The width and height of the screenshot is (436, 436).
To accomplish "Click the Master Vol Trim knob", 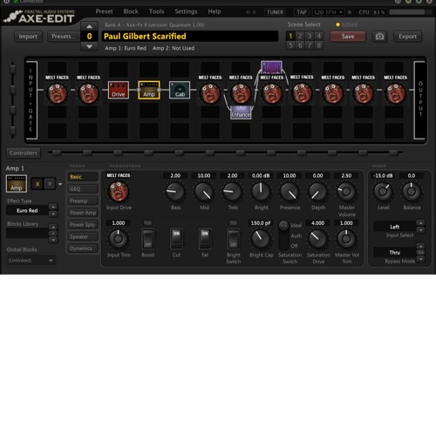I will [346, 239].
